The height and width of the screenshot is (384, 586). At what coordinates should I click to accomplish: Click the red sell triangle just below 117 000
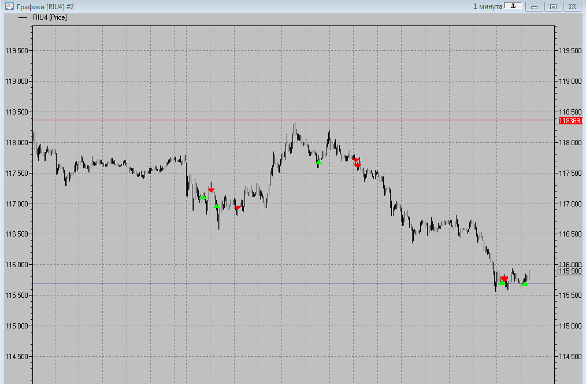point(238,208)
